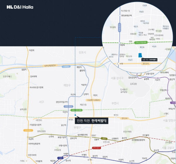
Task: Click the 계양IC interchange label
Action: 95,95
